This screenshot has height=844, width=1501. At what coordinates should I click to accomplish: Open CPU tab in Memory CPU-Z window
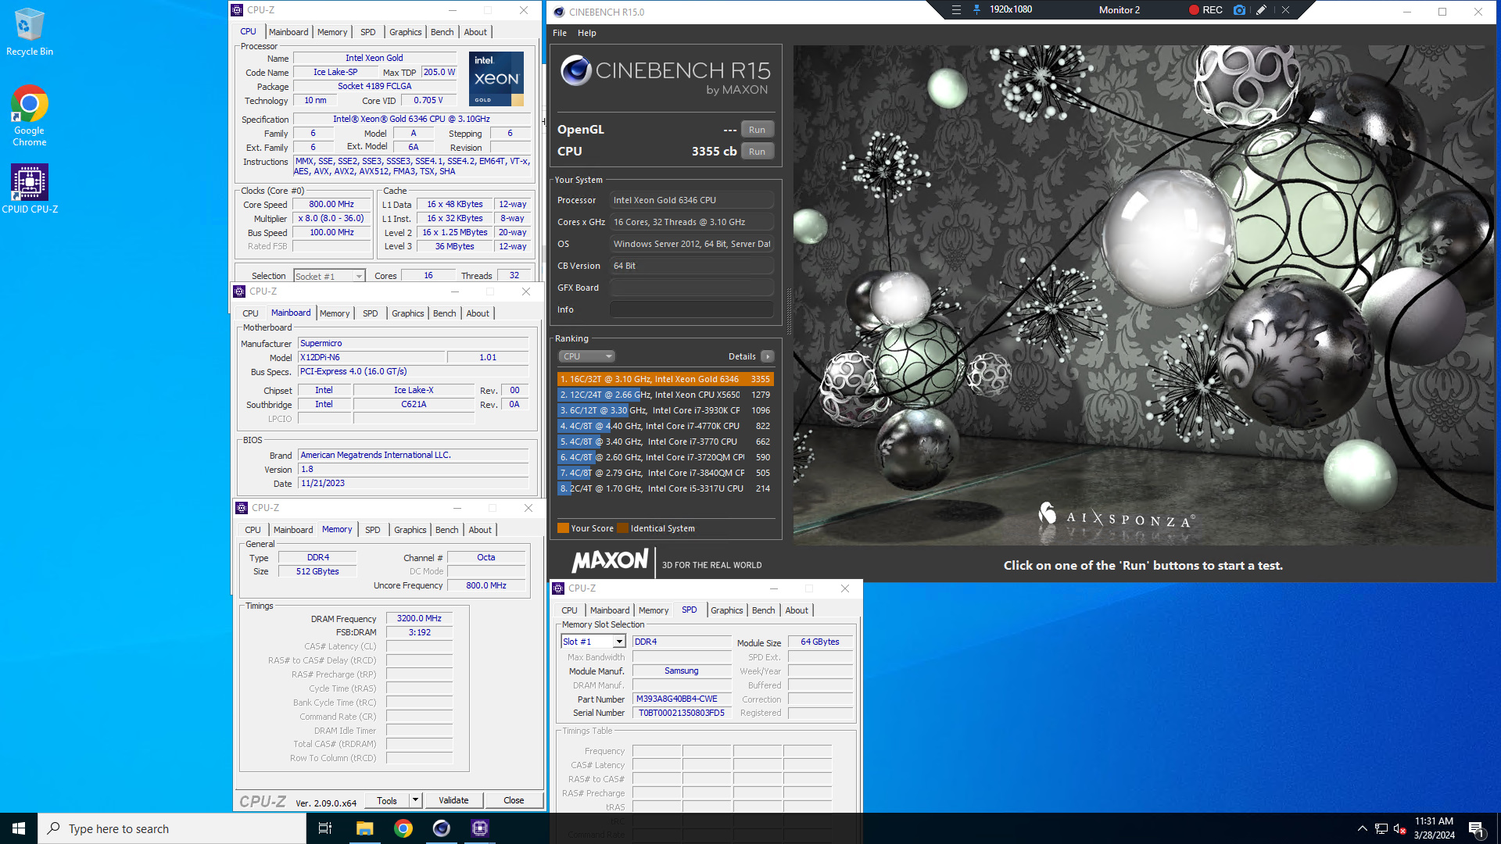(253, 530)
